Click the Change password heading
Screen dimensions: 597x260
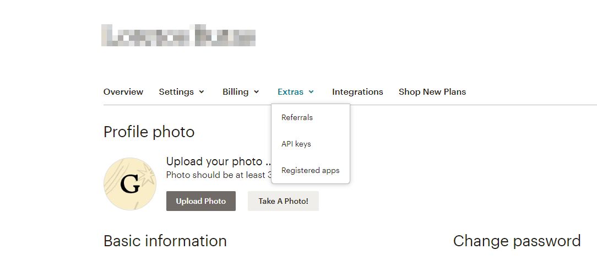[517, 241]
